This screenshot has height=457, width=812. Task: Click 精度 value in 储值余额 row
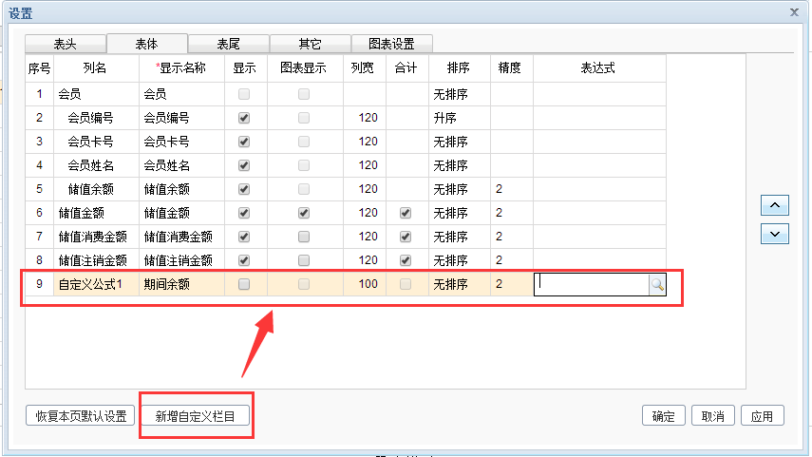click(x=512, y=189)
